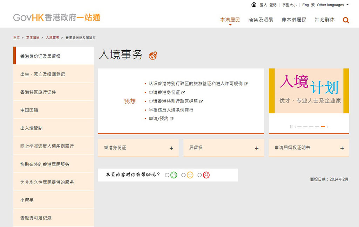Viewport: 359px width, 227px height.
Task: Open the search magnifier icon
Action: [346, 20]
